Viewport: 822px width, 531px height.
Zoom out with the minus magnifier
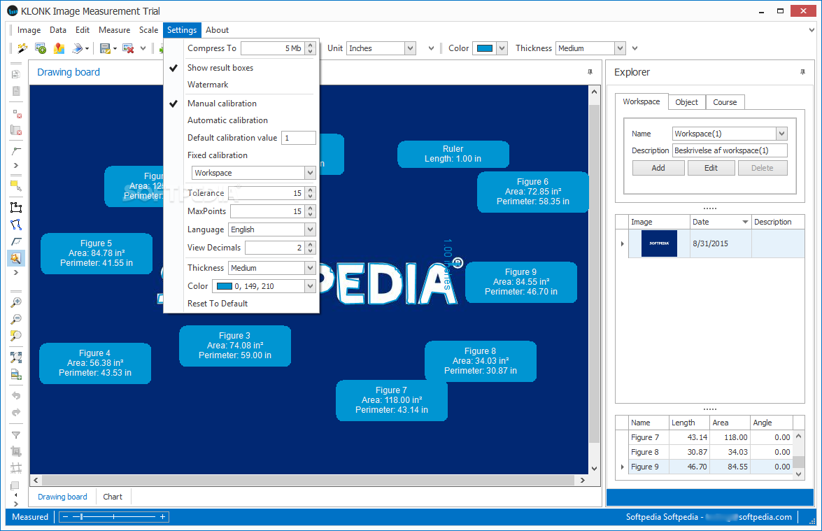(16, 319)
